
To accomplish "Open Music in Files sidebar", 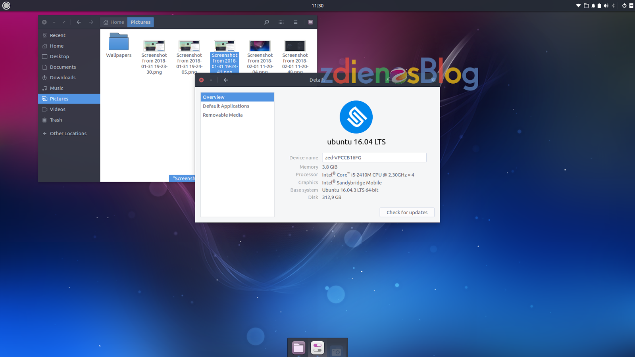I will coord(69,88).
